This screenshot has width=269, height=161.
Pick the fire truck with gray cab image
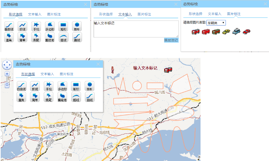pyautogui.click(x=196, y=32)
